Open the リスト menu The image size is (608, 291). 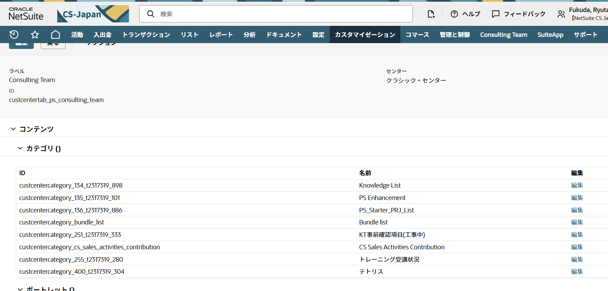(190, 34)
